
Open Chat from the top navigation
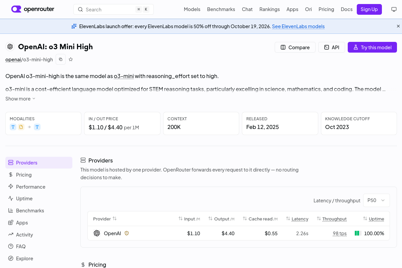tap(247, 9)
